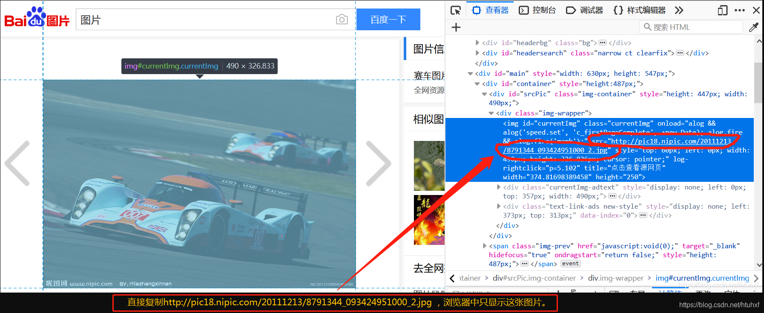Expand the currentImg-adtext div node
Screen dimensions: 764x313
pos(499,187)
